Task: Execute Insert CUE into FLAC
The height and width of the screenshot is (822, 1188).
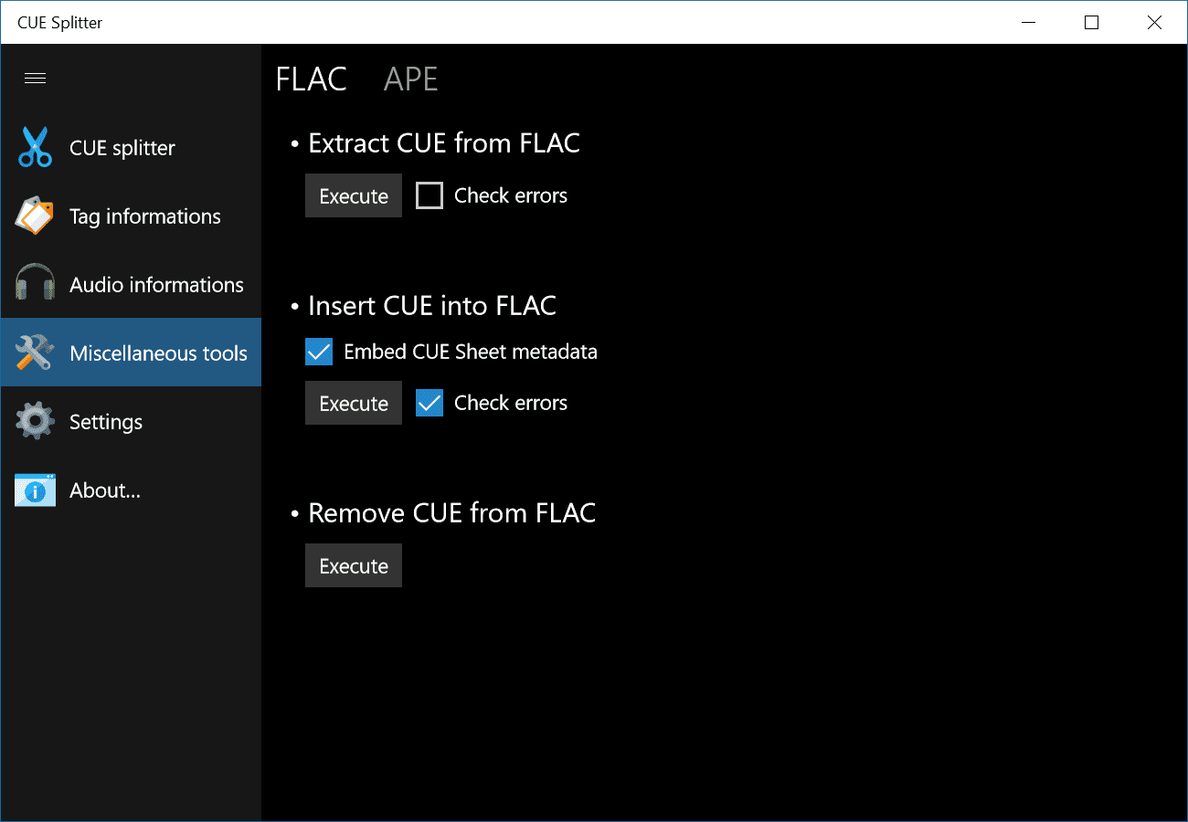Action: [x=354, y=403]
